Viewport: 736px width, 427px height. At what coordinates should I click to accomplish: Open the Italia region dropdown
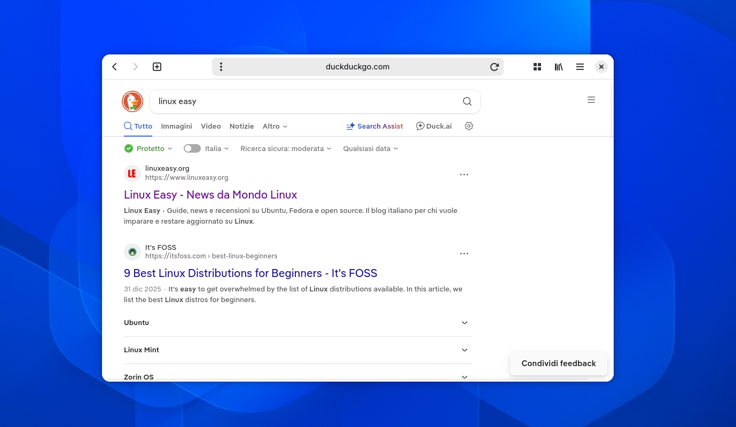point(217,148)
